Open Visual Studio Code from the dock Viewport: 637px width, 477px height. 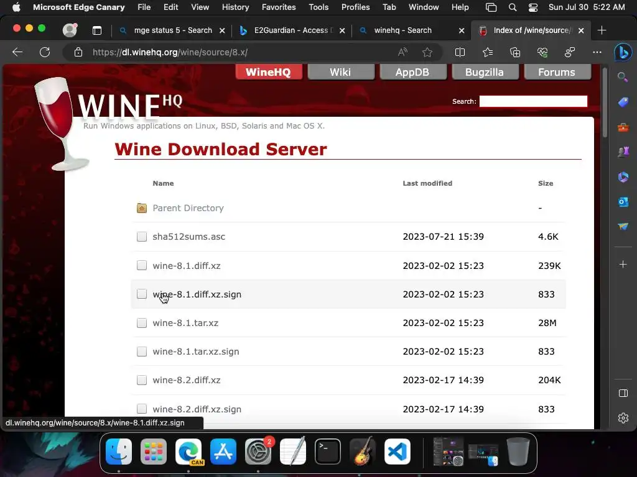[397, 452]
